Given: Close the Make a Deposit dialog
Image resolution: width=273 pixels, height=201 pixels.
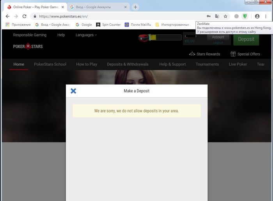Looking at the screenshot, I should [x=73, y=91].
